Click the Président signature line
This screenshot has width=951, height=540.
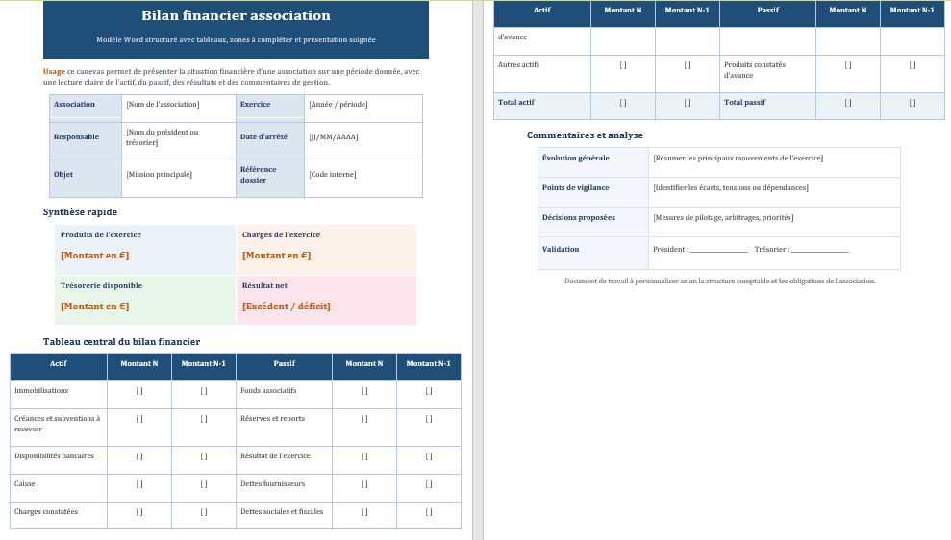pos(718,250)
